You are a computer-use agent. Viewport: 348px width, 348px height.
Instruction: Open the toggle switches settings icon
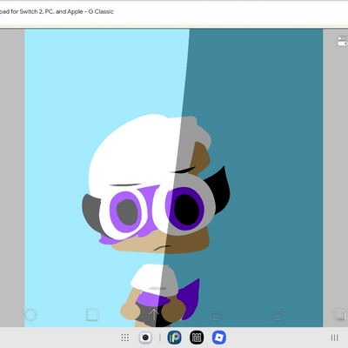click(342, 41)
